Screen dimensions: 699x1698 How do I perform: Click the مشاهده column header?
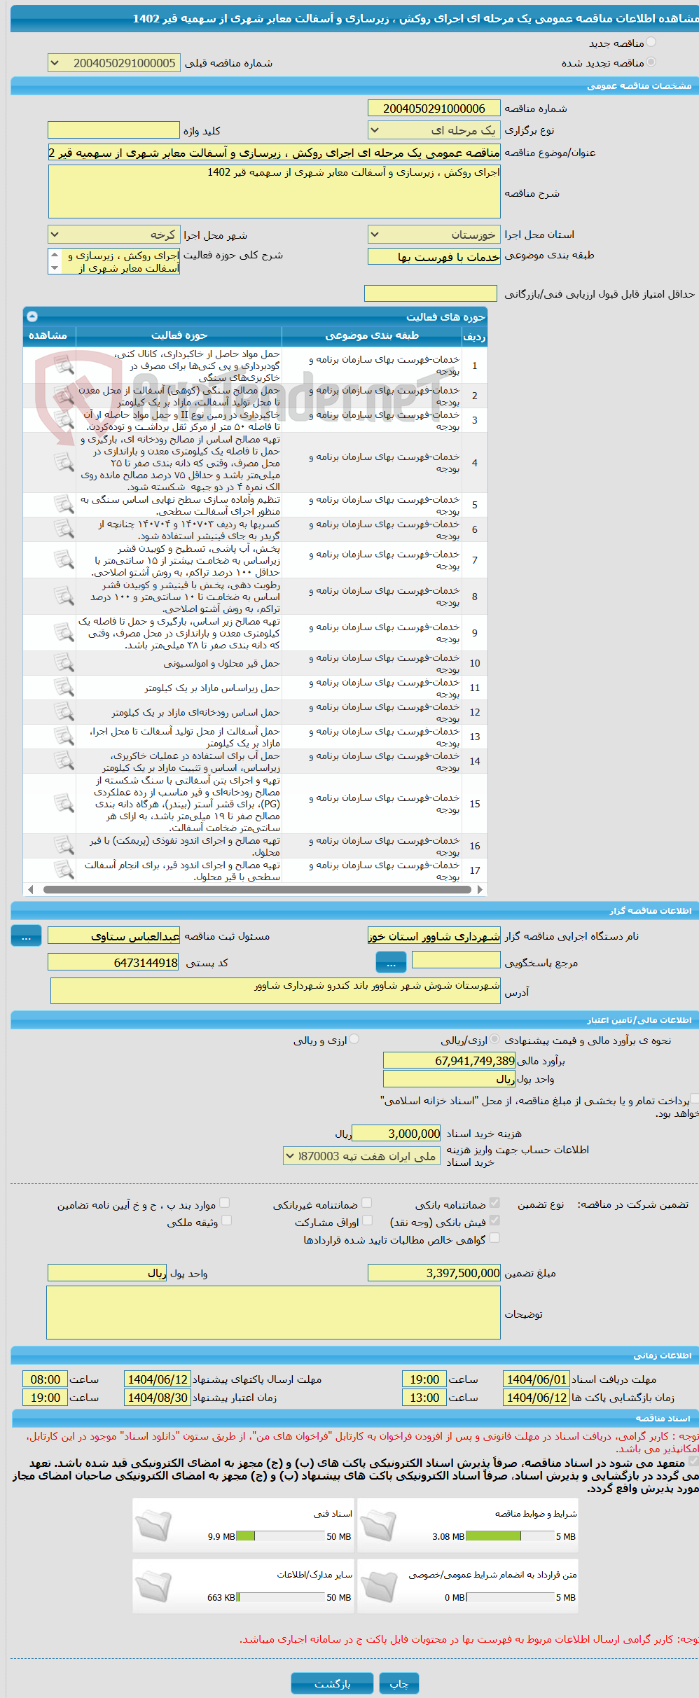tap(48, 336)
